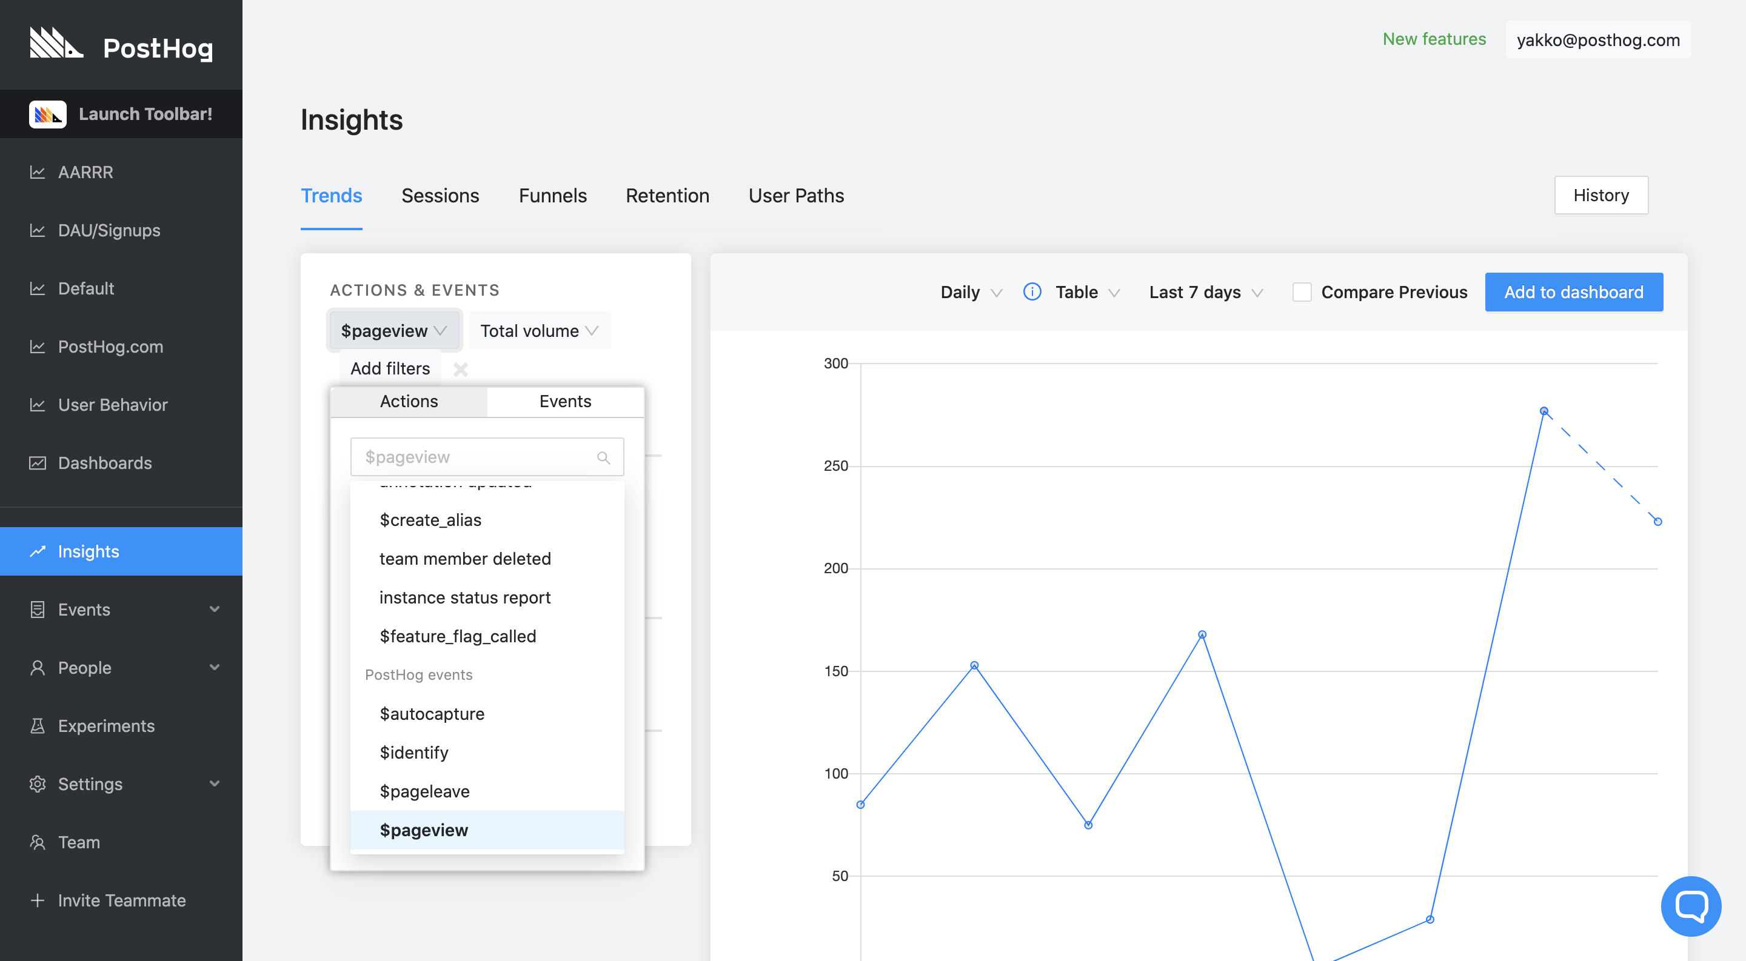Click the Dashboards sidebar icon
This screenshot has width=1746, height=961.
point(38,463)
